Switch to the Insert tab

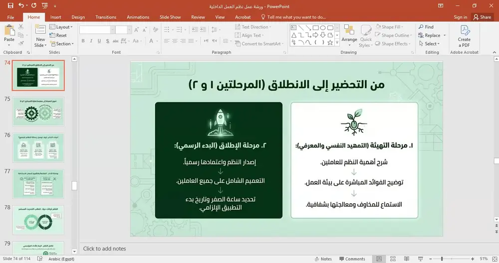click(56, 17)
